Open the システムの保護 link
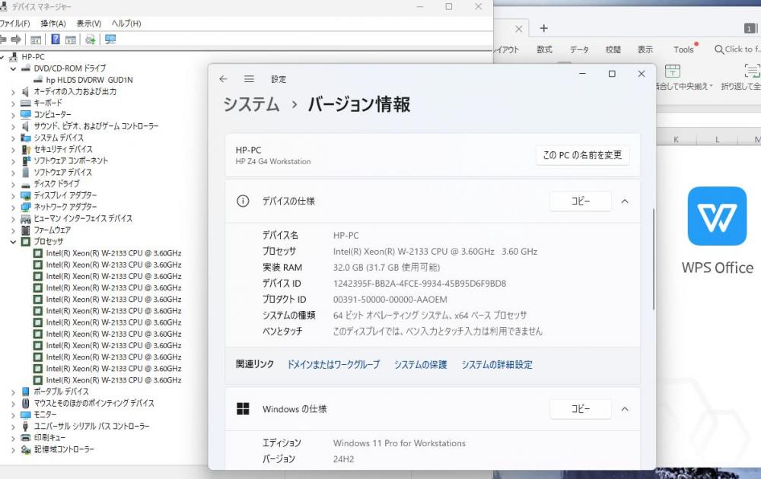This screenshot has width=761, height=479. pos(420,365)
